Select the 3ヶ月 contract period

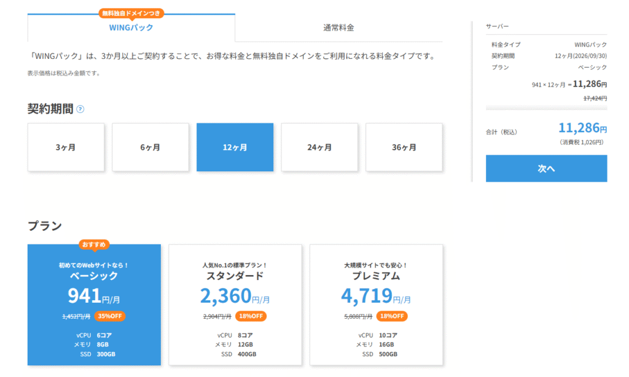pyautogui.click(x=66, y=147)
